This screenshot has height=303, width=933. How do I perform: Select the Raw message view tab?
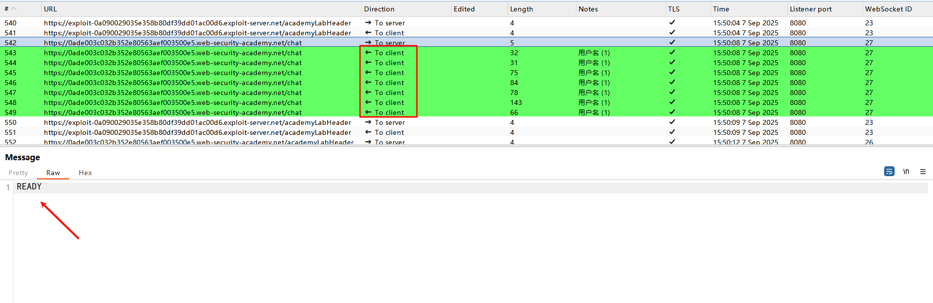[x=53, y=173]
